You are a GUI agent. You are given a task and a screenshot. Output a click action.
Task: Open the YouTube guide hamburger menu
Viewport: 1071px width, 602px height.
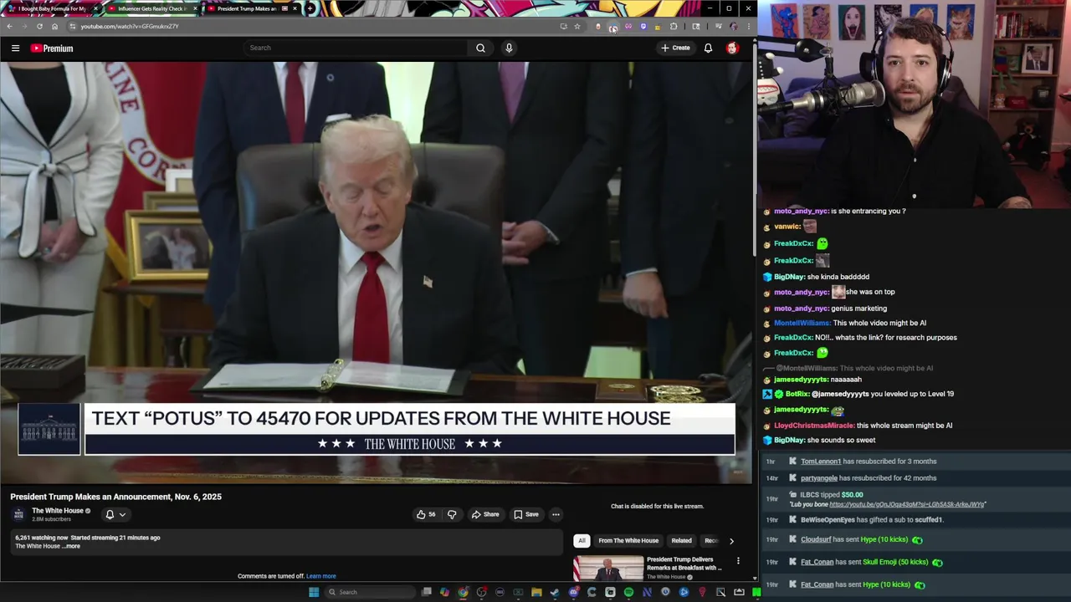pyautogui.click(x=15, y=48)
